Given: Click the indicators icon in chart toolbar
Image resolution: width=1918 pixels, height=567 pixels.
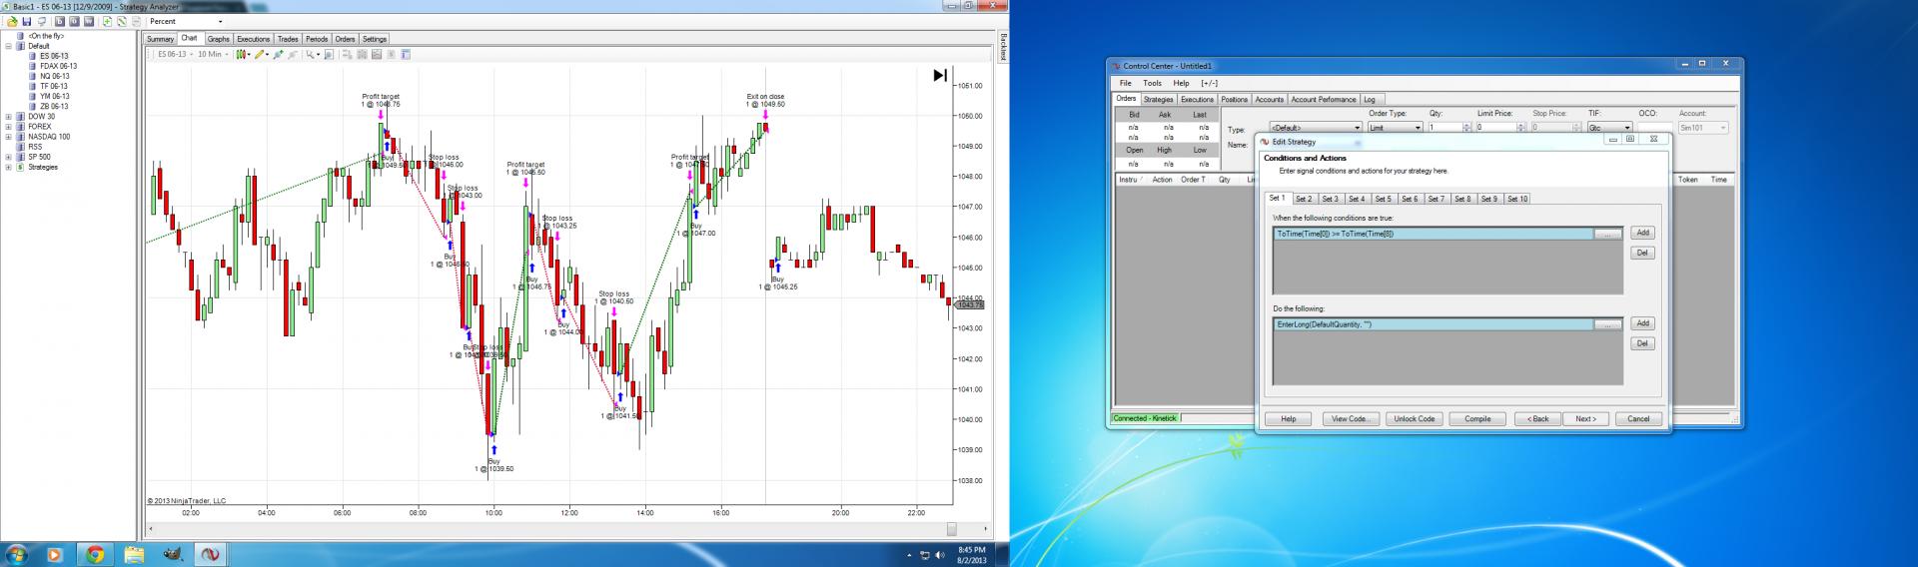Looking at the screenshot, I should click(279, 54).
